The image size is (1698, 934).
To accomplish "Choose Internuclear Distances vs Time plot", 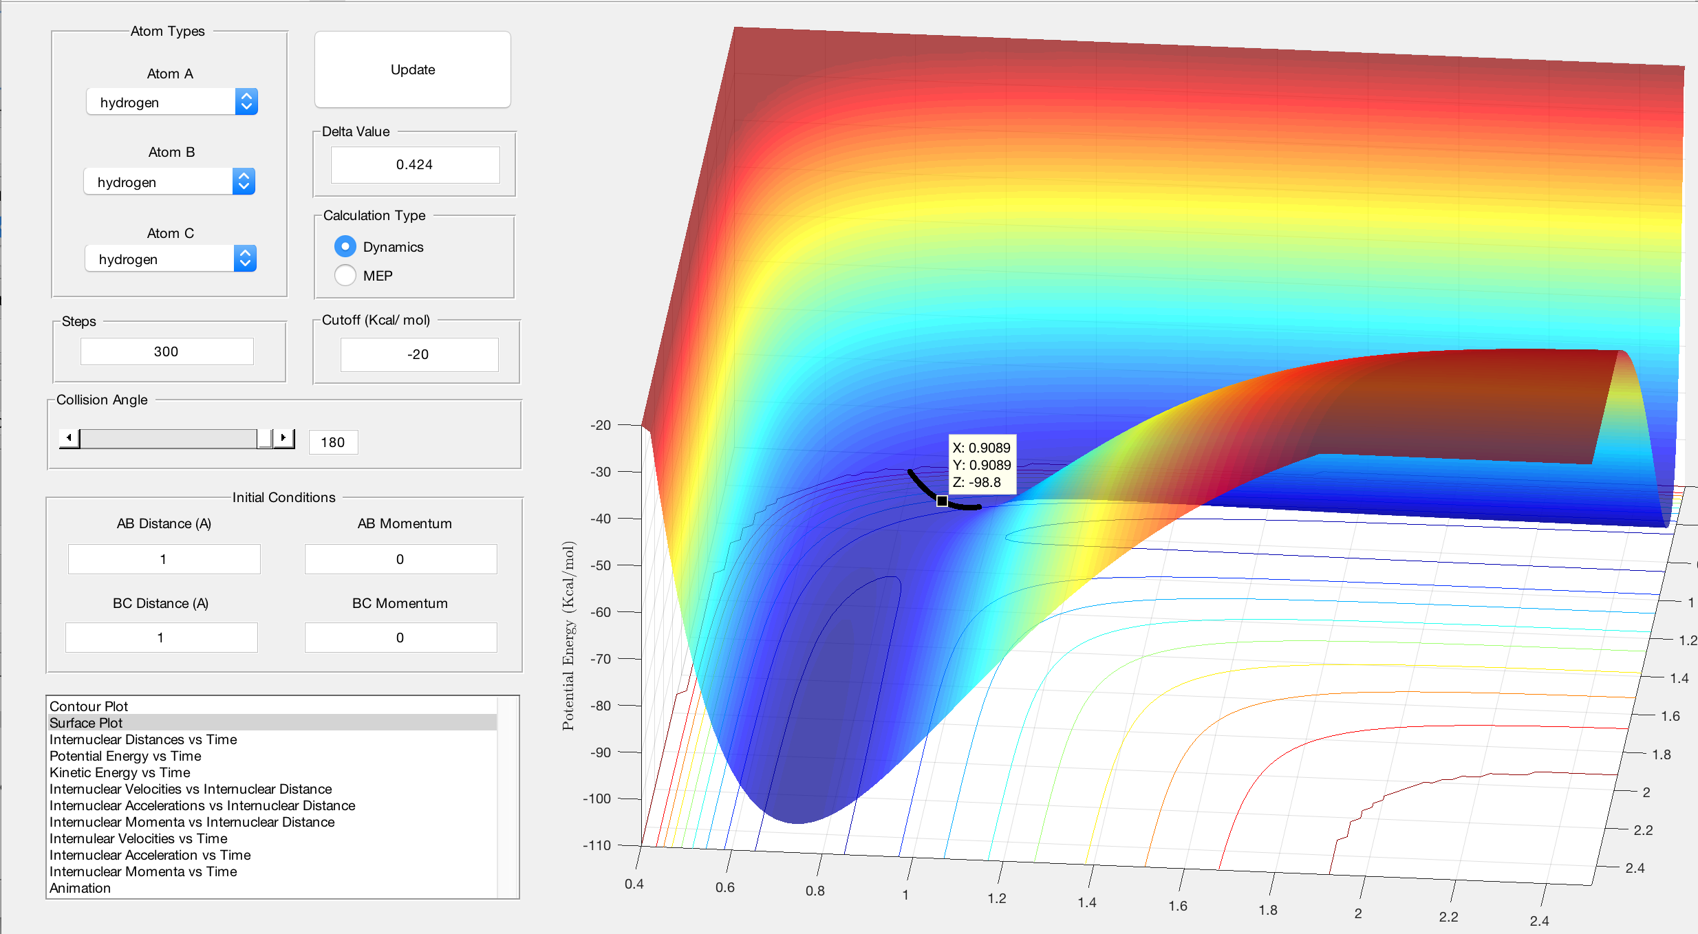I will tap(143, 739).
